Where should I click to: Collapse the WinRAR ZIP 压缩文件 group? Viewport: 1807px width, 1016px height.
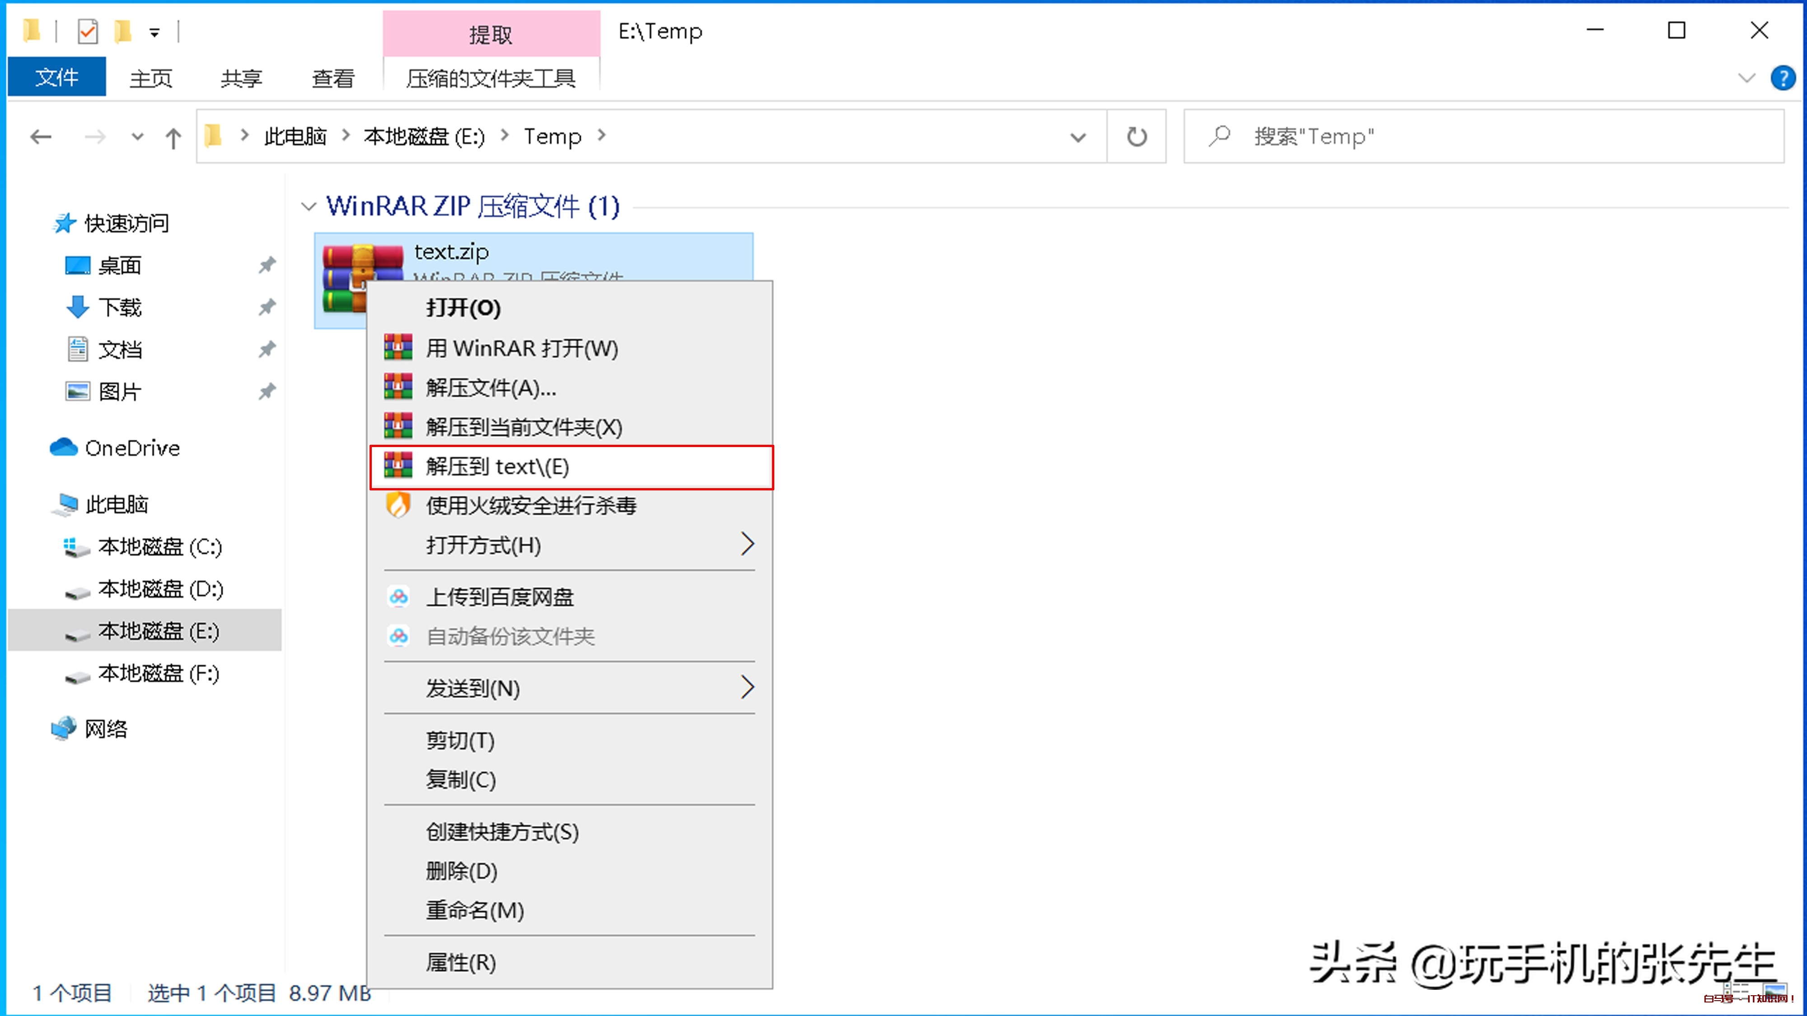(309, 205)
